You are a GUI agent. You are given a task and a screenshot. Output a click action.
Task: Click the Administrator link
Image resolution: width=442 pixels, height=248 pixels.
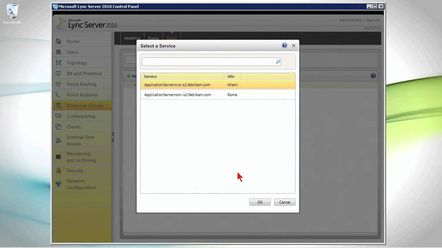tap(350, 20)
